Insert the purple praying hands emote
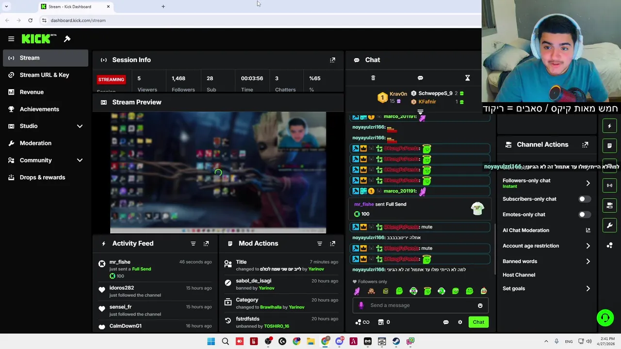 click(x=357, y=291)
